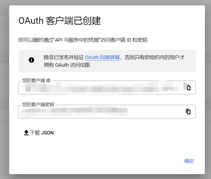Click the 您的客户端密钥 field label
Viewport: 211px width, 179px height.
(x=38, y=105)
